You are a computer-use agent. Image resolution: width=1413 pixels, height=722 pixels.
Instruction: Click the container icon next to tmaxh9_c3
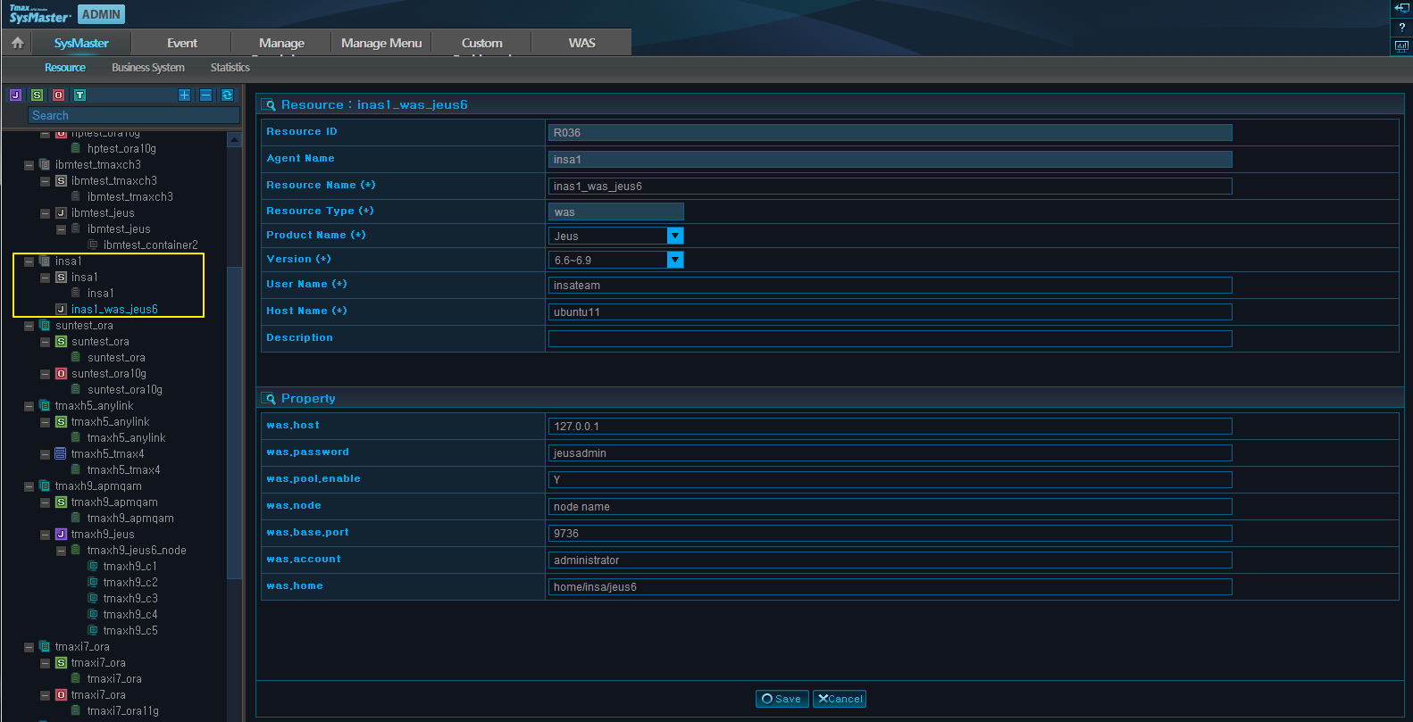pyautogui.click(x=93, y=598)
